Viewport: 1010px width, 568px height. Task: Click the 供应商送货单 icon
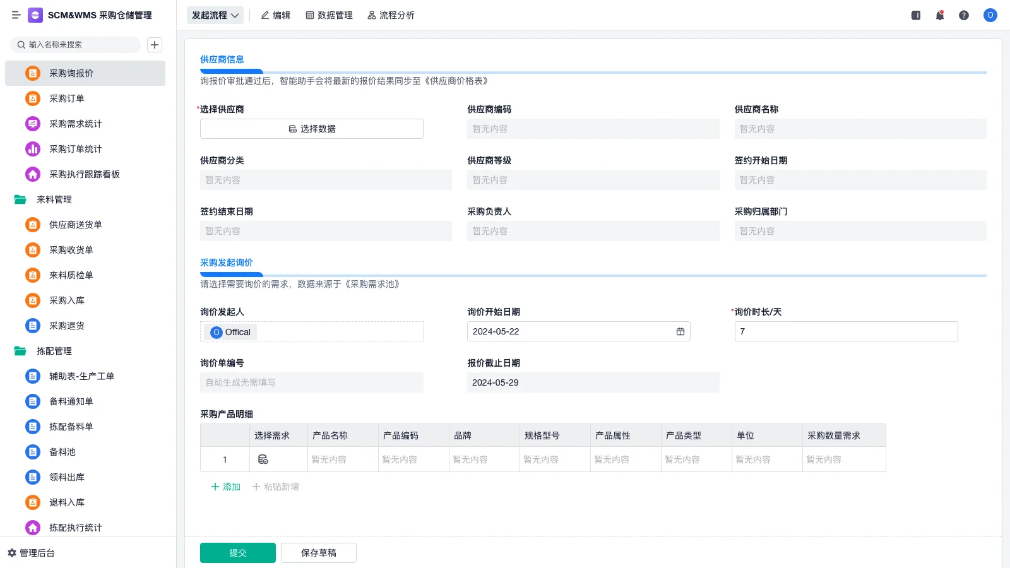[x=33, y=225]
